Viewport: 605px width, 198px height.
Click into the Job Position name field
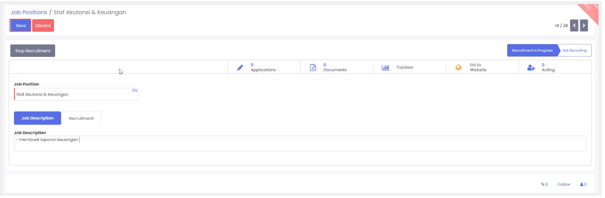point(72,94)
